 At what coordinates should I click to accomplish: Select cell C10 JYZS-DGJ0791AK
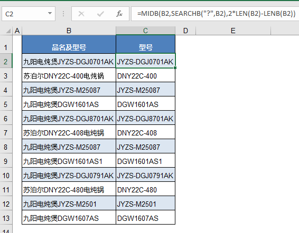point(145,175)
